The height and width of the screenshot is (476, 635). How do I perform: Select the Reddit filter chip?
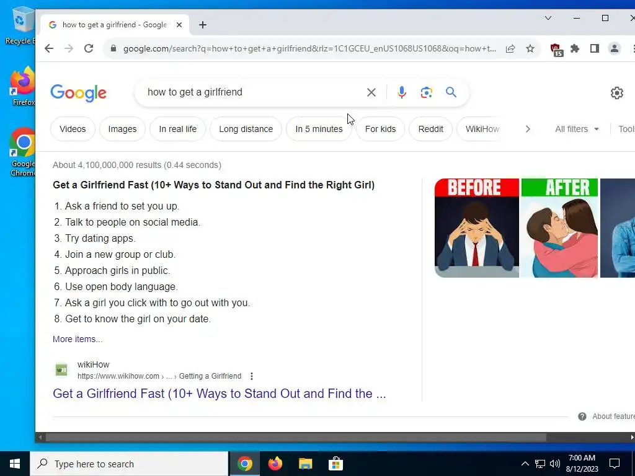(430, 129)
